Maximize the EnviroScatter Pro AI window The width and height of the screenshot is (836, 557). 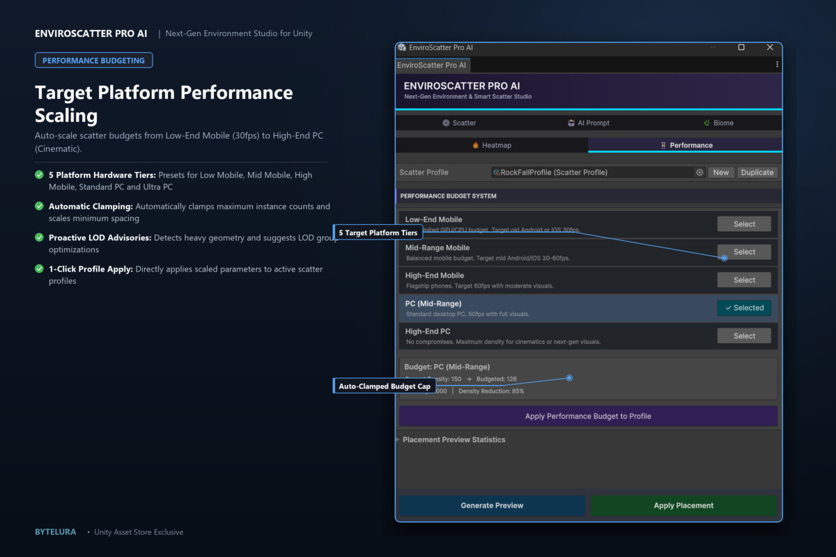coord(741,47)
